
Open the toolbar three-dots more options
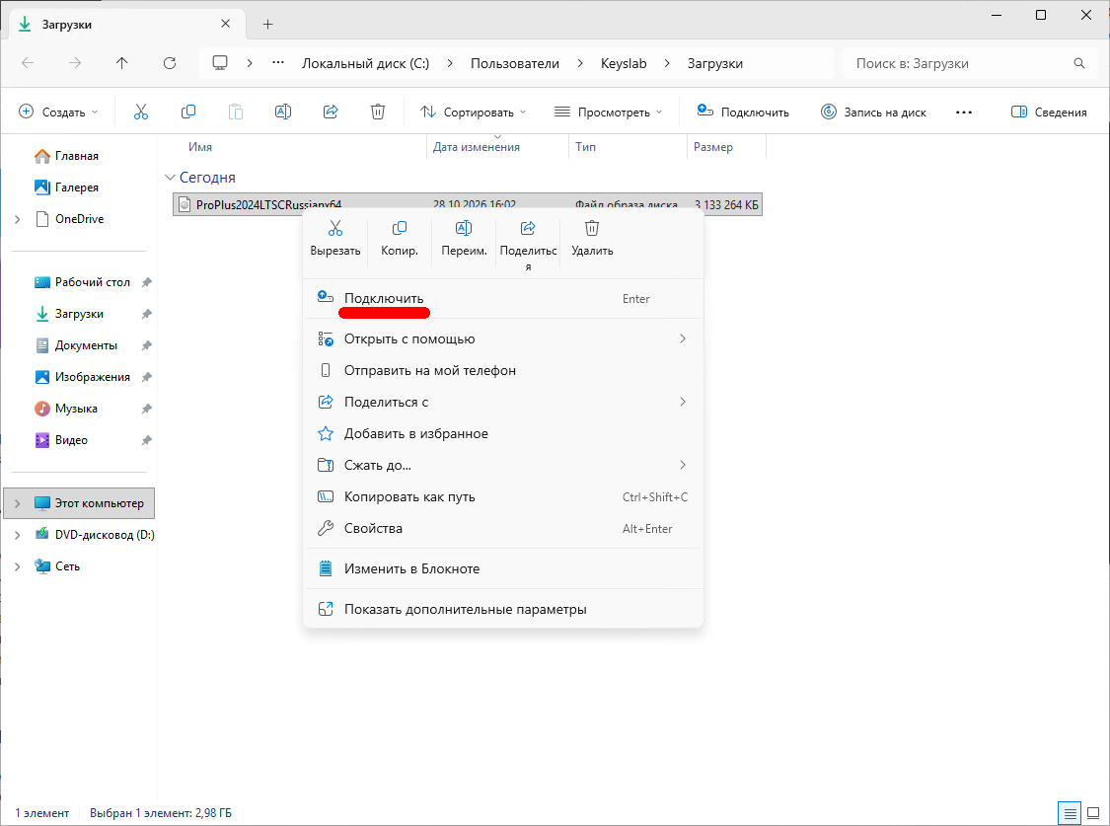tap(963, 112)
